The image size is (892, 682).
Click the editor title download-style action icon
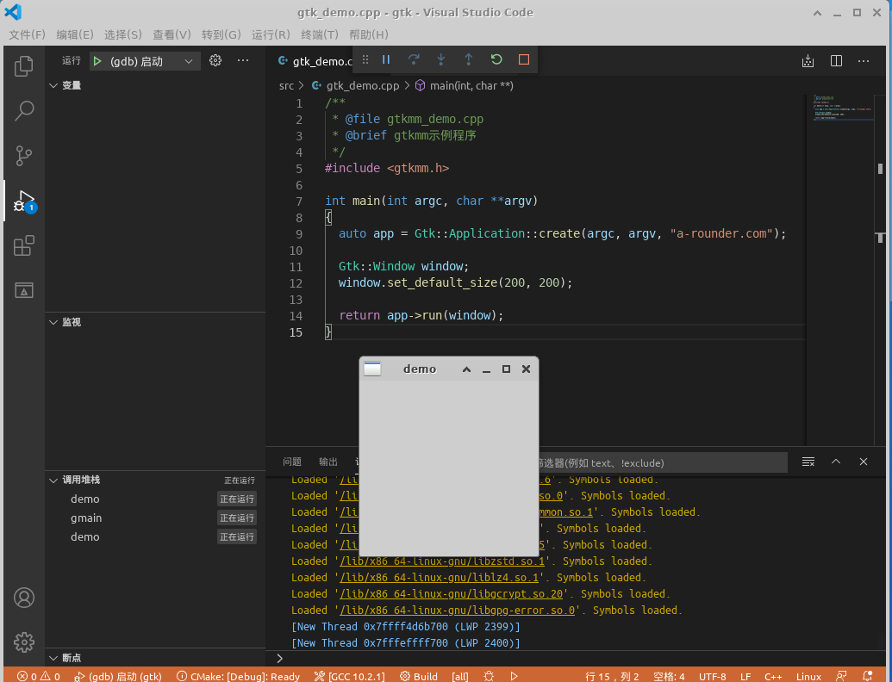(x=808, y=61)
